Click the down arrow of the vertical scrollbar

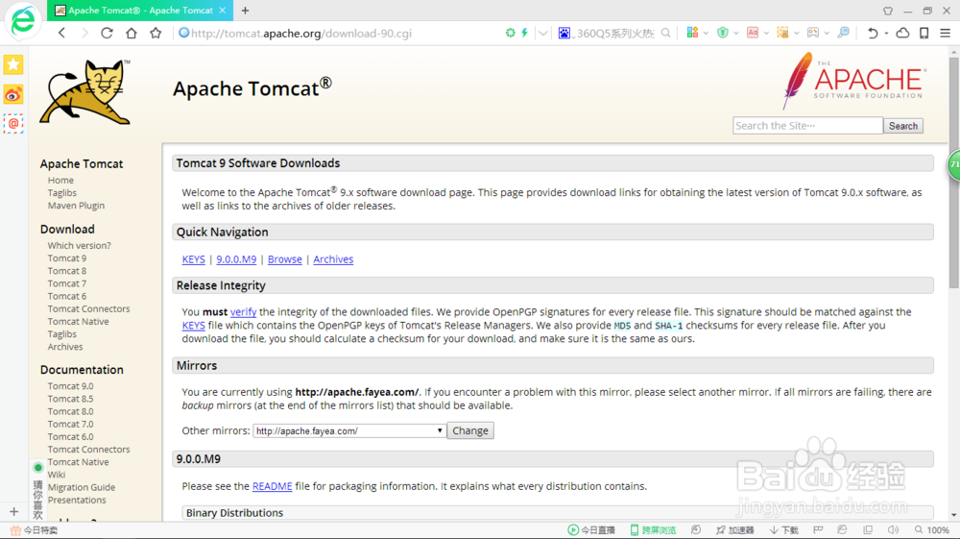click(x=954, y=516)
